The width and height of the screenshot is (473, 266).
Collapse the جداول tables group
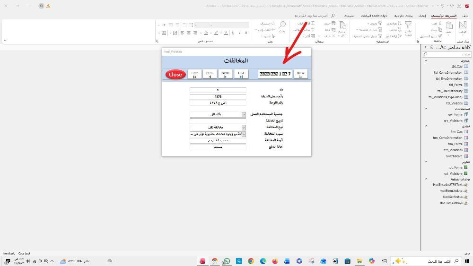tap(426, 60)
